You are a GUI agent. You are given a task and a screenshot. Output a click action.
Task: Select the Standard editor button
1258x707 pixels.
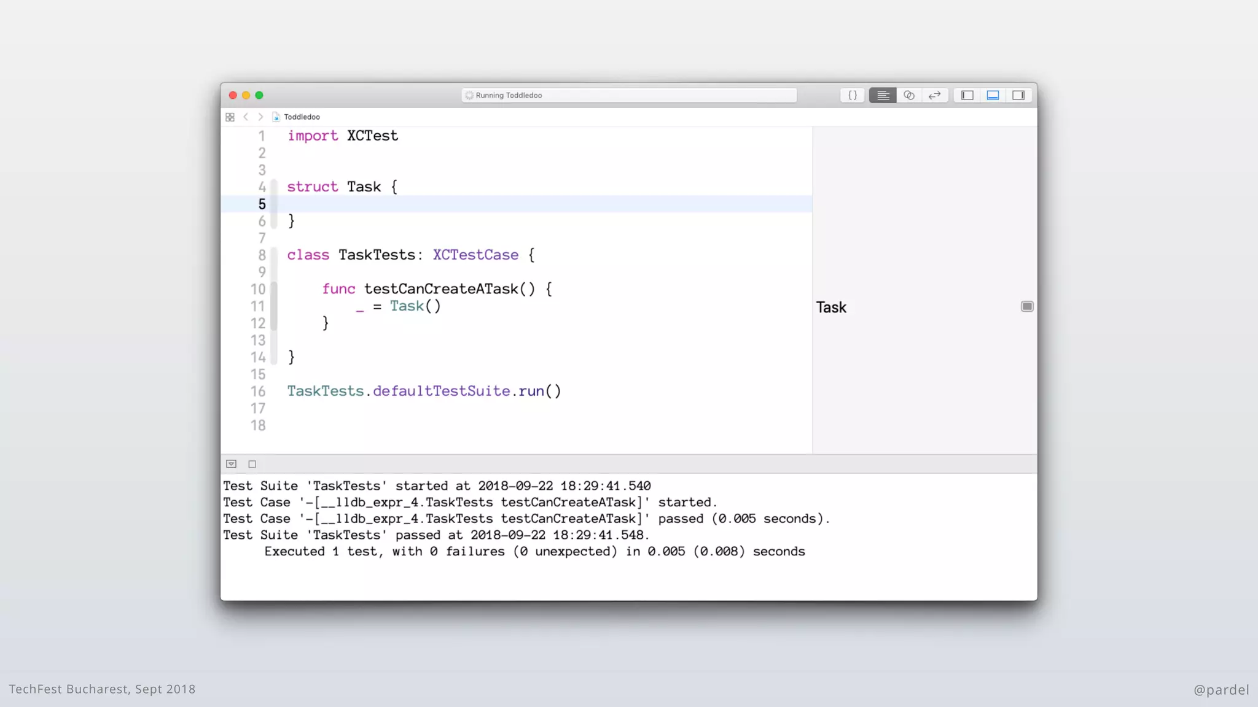pyautogui.click(x=883, y=95)
